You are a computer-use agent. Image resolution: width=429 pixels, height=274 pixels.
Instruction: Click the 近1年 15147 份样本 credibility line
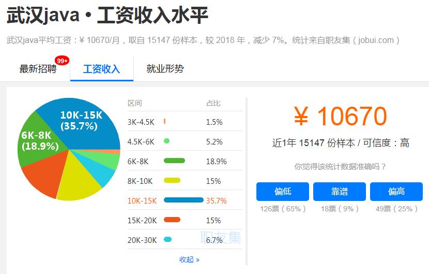[341, 143]
